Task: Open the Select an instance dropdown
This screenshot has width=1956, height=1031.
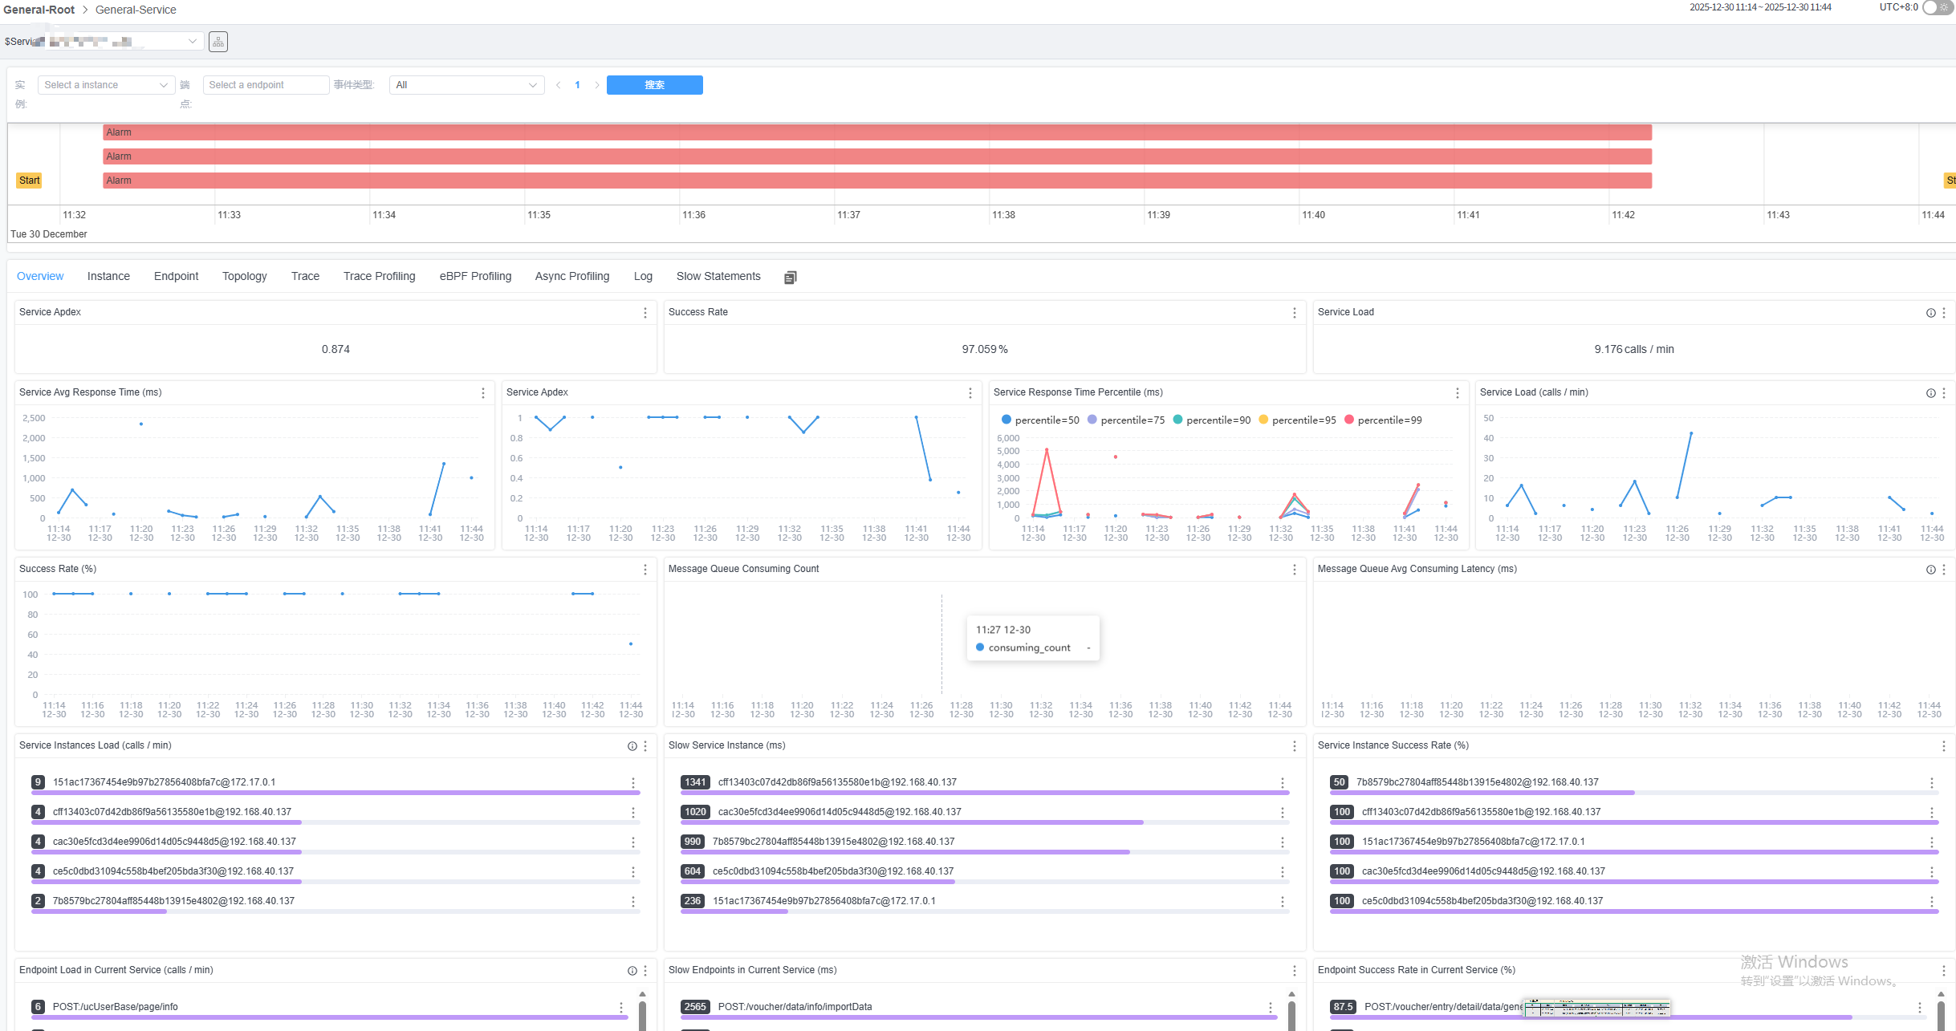Action: 105,85
